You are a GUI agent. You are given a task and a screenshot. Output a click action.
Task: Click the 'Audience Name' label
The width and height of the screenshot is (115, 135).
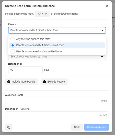click(14, 95)
